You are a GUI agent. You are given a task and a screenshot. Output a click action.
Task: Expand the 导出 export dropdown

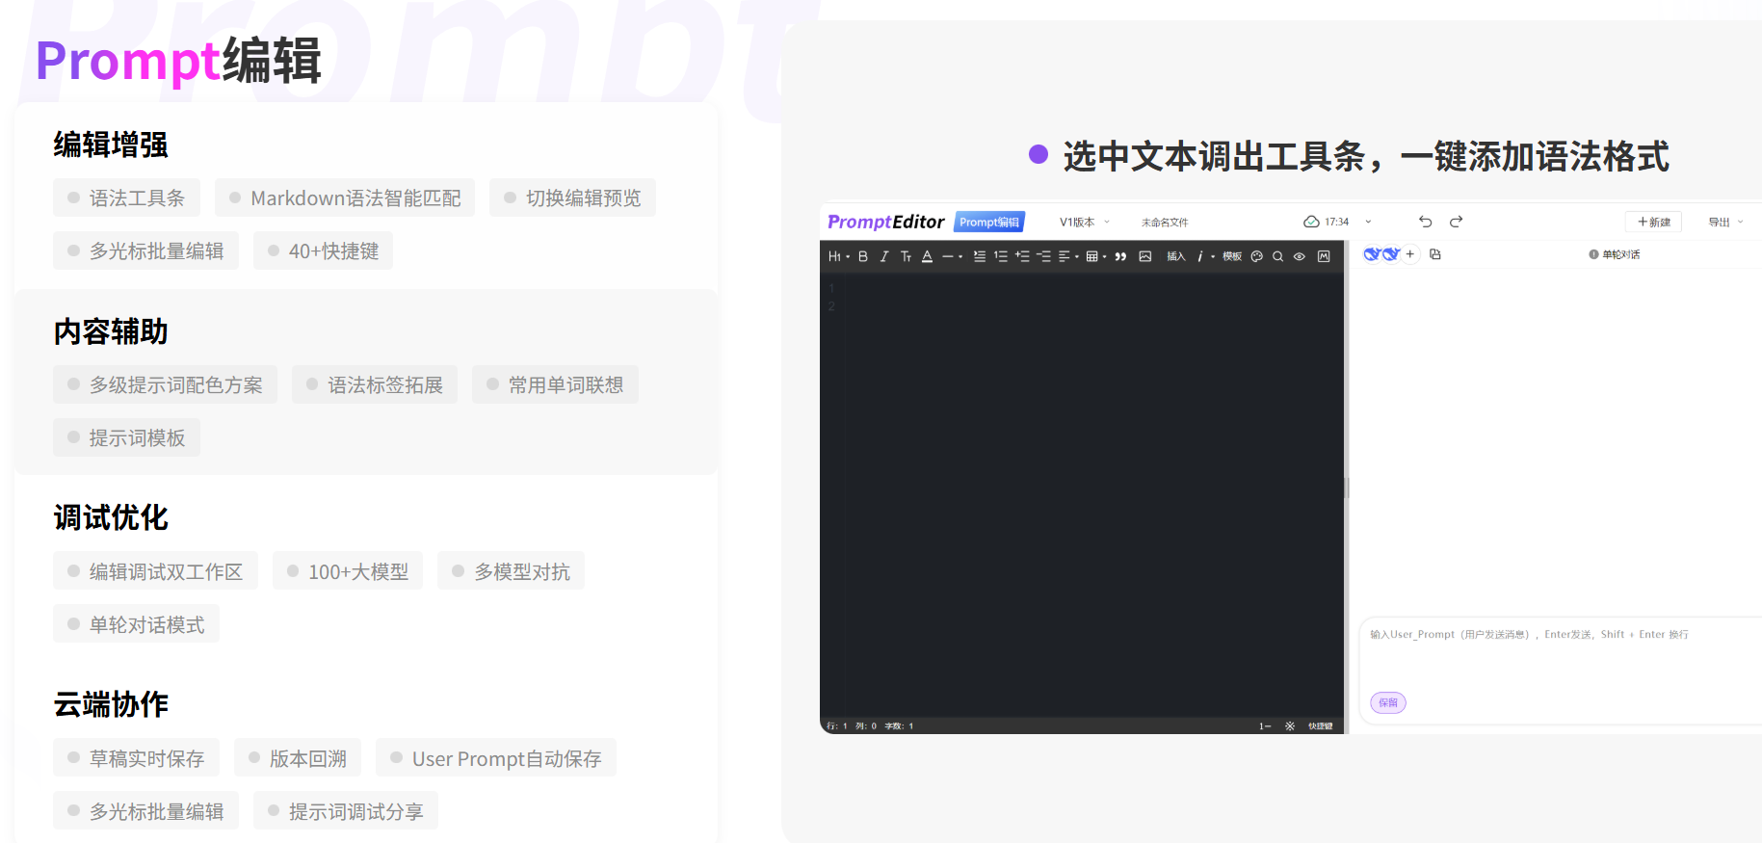(1724, 222)
